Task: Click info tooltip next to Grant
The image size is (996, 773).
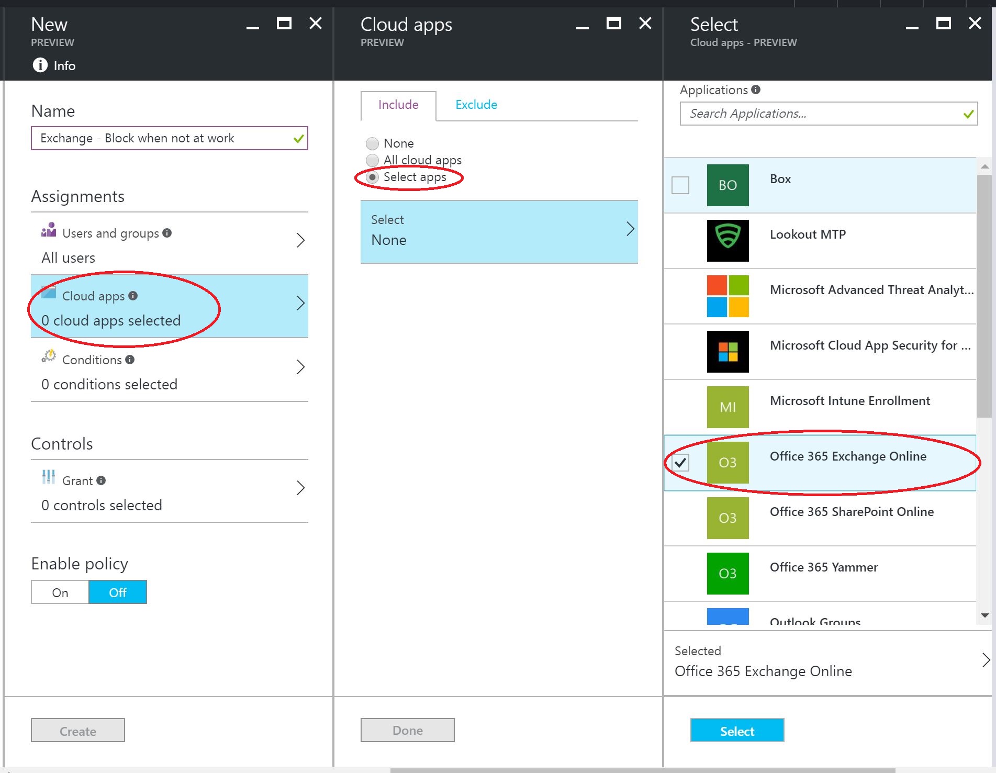Action: pyautogui.click(x=101, y=480)
